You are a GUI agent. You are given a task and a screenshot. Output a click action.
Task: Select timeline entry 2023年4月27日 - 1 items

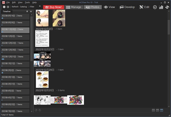tap(15, 99)
